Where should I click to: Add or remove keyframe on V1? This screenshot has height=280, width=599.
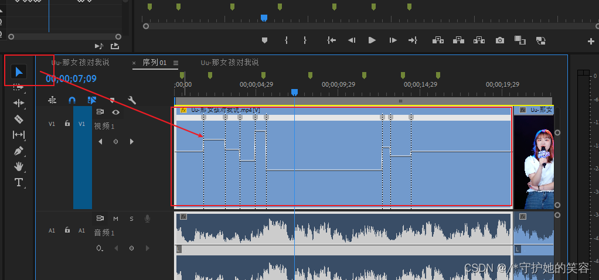[115, 141]
